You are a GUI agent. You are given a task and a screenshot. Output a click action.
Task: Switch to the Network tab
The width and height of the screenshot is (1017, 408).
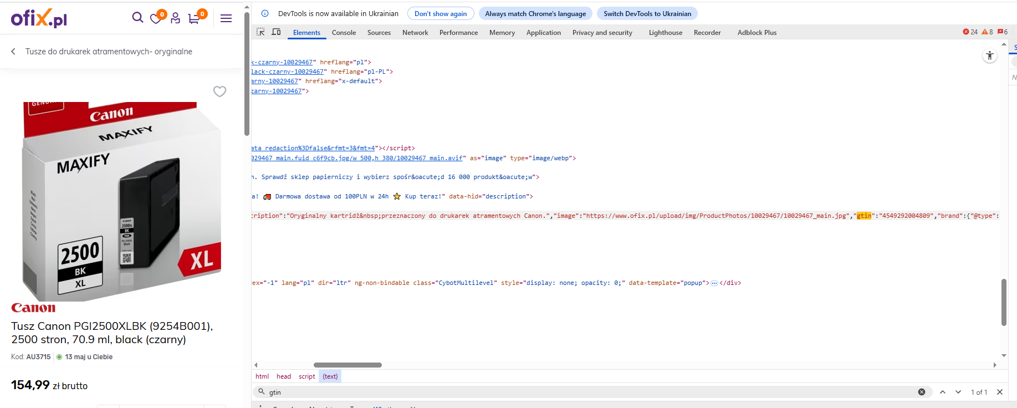[415, 33]
